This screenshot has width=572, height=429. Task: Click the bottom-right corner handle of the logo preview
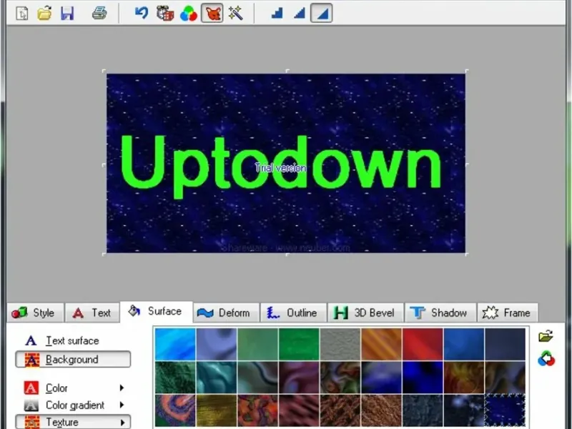click(x=467, y=255)
